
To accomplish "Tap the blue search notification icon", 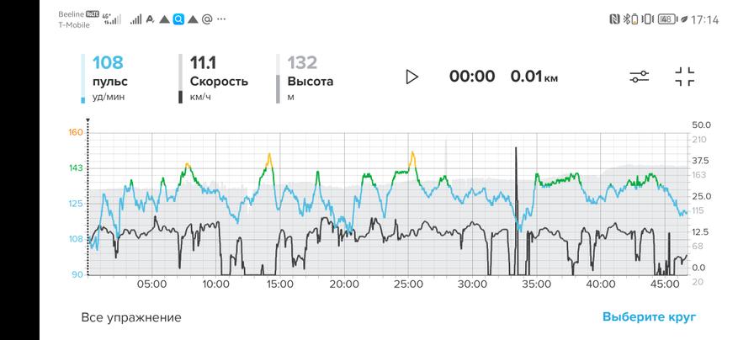I will pyautogui.click(x=178, y=19).
